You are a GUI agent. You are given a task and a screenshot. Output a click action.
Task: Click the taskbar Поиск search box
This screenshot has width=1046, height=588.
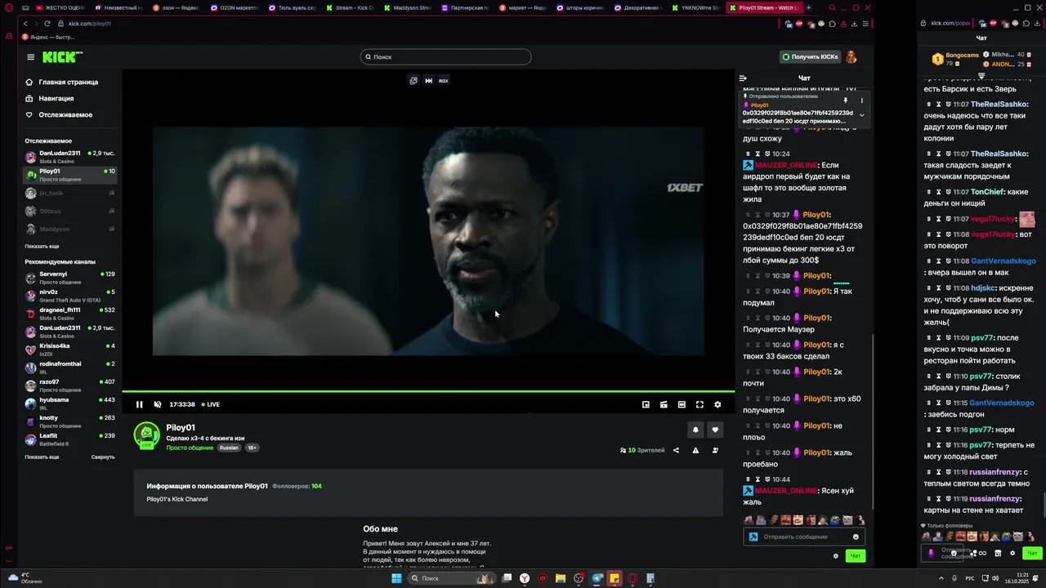(451, 578)
